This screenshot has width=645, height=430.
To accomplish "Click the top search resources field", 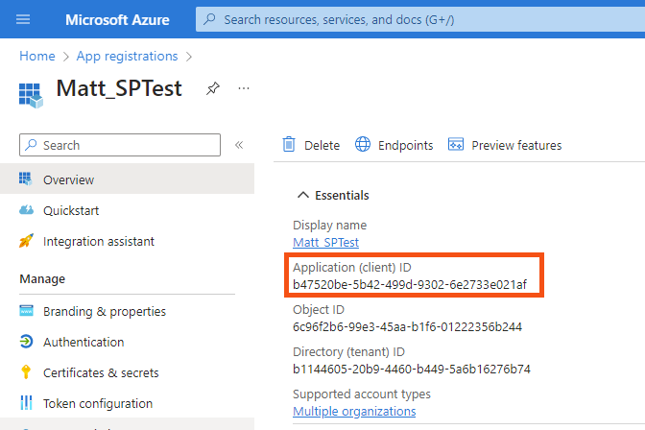I will click(x=413, y=19).
